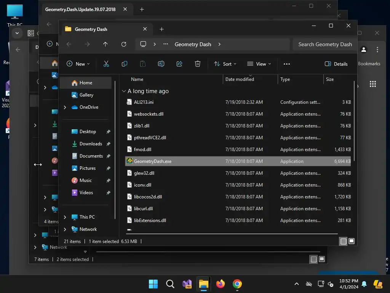The image size is (390, 293).
Task: Open the New dropdown menu
Action: pos(78,64)
